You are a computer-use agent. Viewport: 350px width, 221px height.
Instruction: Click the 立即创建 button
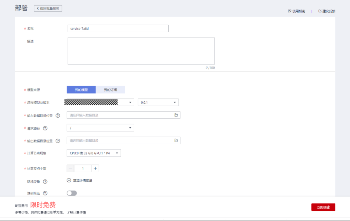(323, 207)
